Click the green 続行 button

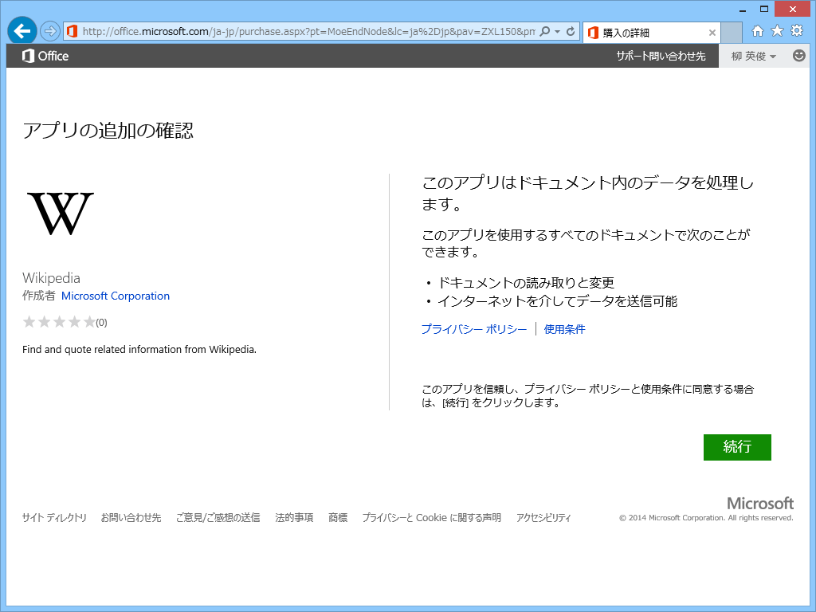click(737, 447)
